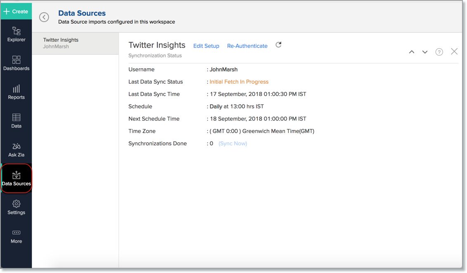Open the Reports section
The height and width of the screenshot is (273, 467).
coord(16,92)
